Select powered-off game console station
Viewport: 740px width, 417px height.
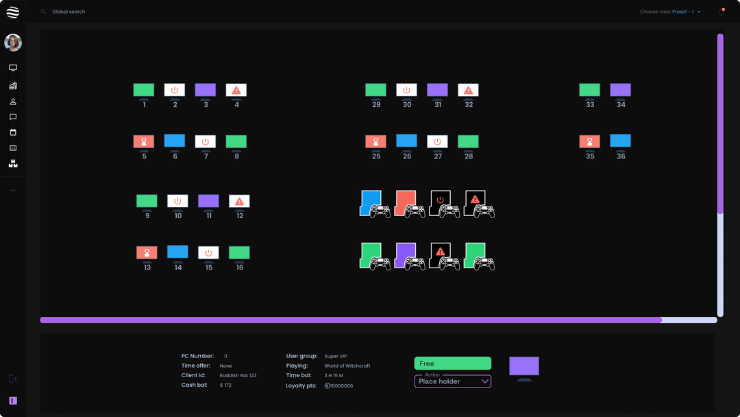444,204
